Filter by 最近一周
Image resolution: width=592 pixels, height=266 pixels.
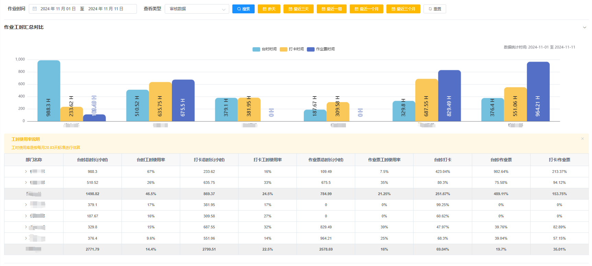[x=332, y=9]
